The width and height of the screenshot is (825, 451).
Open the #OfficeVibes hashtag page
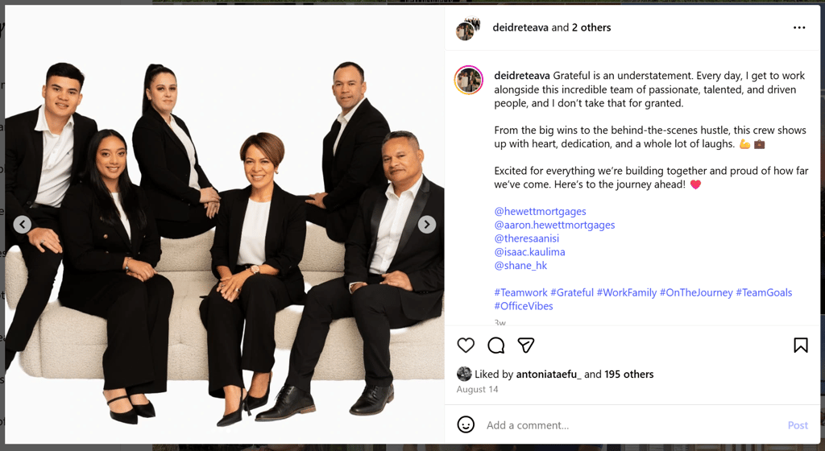[x=524, y=306]
